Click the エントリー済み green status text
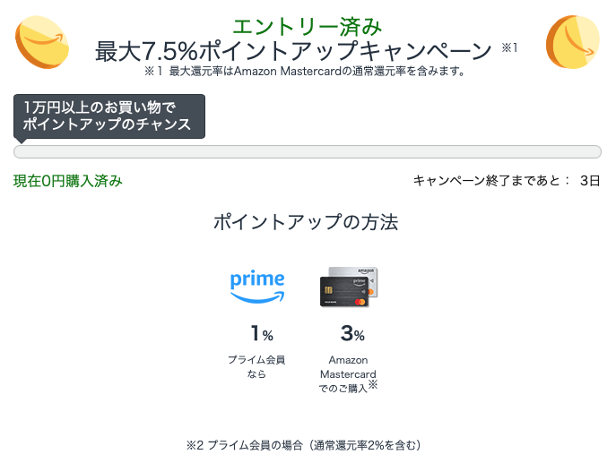 point(308,27)
